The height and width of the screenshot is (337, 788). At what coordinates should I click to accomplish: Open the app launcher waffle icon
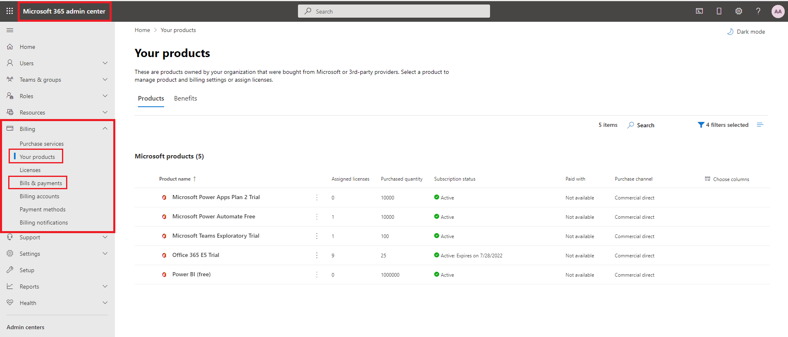10,11
